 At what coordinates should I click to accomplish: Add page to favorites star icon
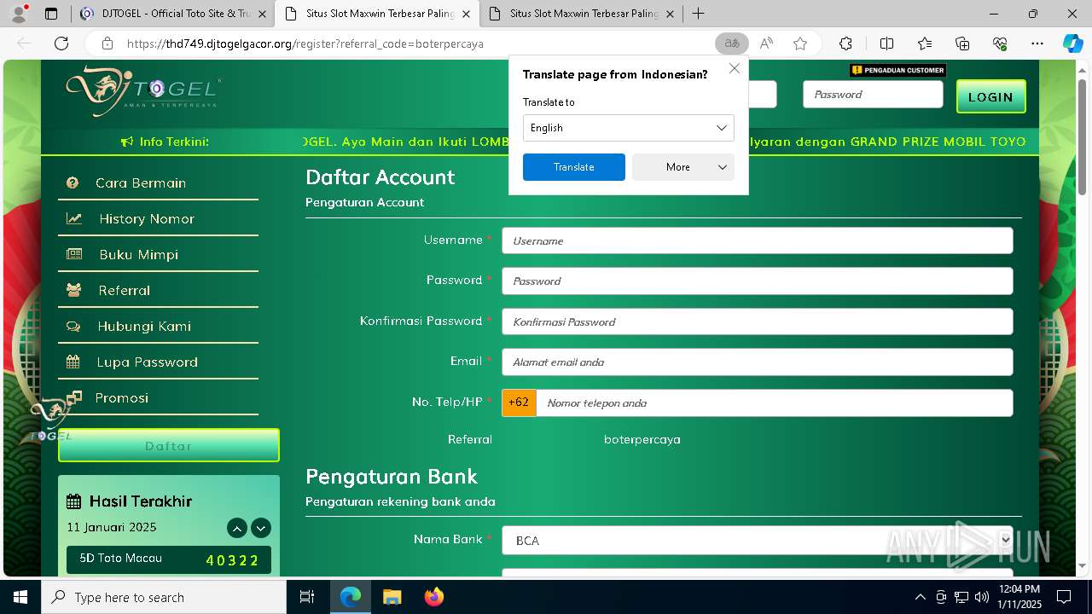pyautogui.click(x=799, y=43)
